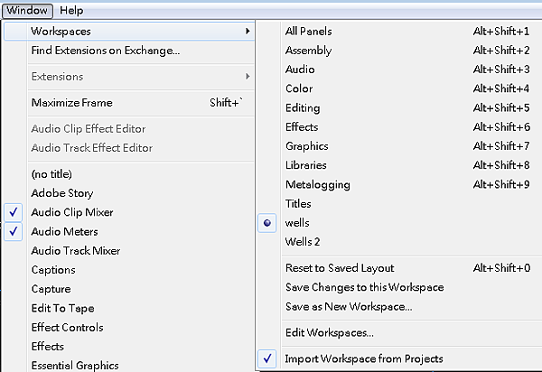The height and width of the screenshot is (372, 542).
Task: Toggle the Audio Meters panel checkmark
Action: click(x=14, y=231)
